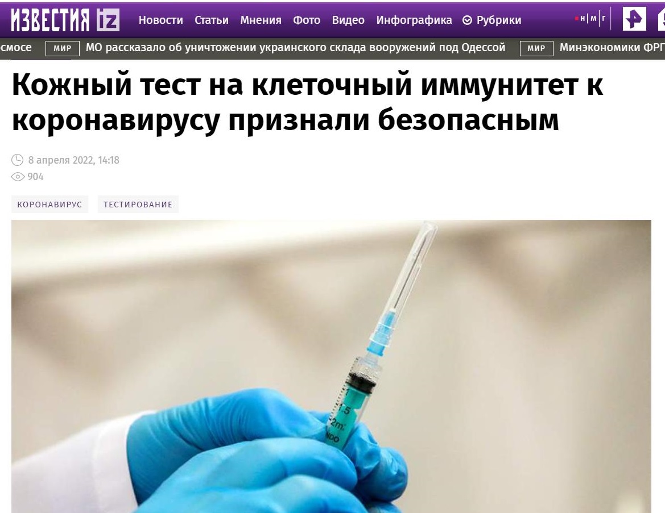The height and width of the screenshot is (513, 665).
Task: Open the REN TV channel icon
Action: click(634, 19)
